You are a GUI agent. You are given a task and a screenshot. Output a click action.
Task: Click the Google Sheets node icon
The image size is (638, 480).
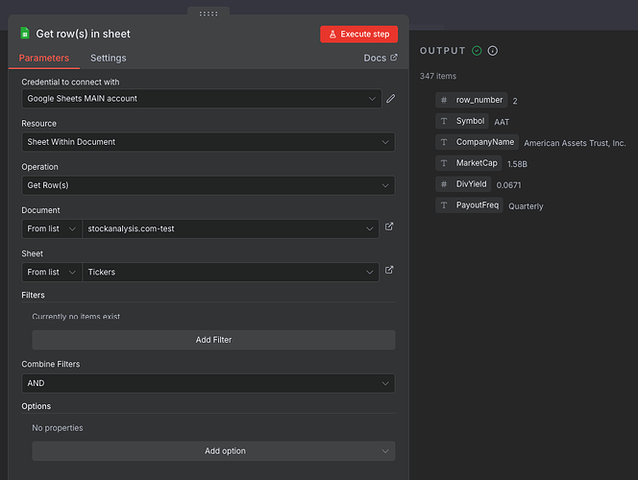tap(25, 34)
